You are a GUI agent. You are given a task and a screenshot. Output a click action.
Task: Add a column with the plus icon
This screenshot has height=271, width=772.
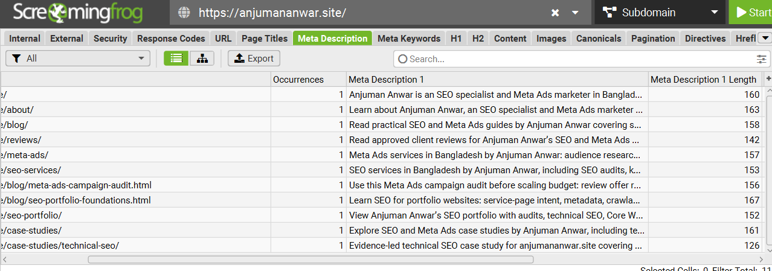768,79
